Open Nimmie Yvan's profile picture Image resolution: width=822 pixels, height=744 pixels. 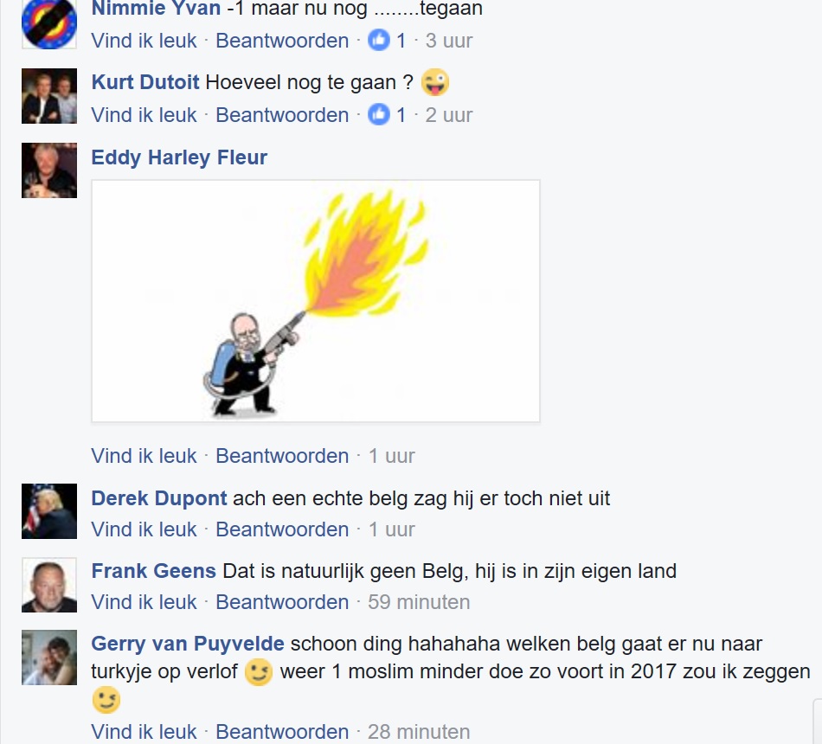coord(49,24)
